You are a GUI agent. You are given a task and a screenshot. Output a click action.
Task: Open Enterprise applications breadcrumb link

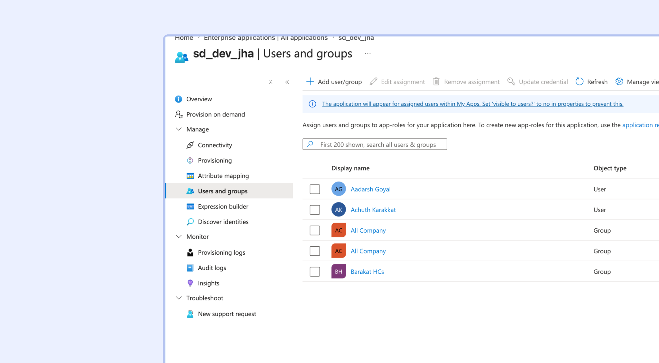(266, 38)
